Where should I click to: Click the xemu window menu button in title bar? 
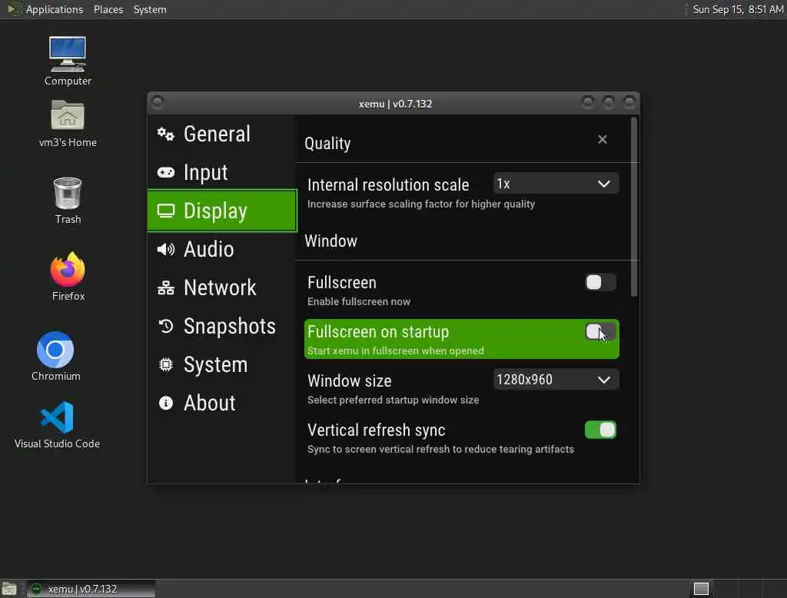157,102
